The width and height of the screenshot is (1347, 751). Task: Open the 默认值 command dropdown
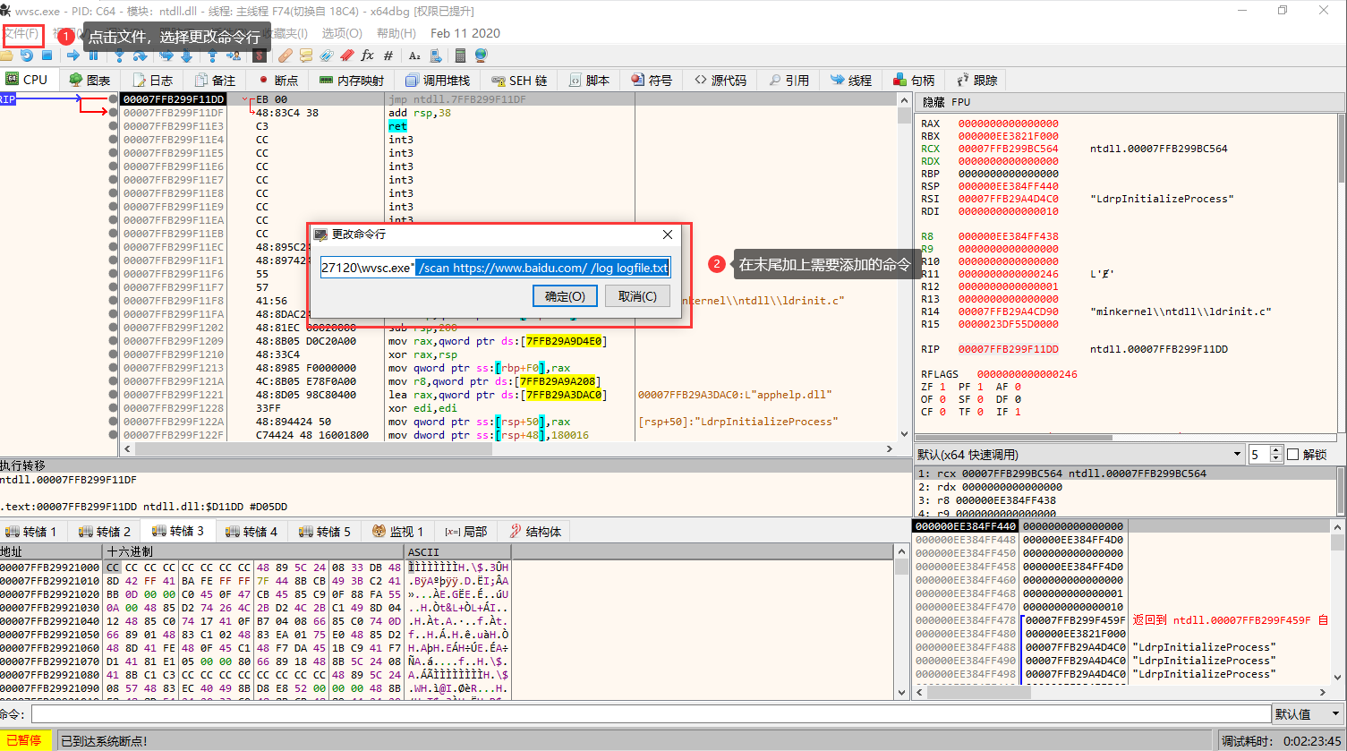click(x=1309, y=714)
